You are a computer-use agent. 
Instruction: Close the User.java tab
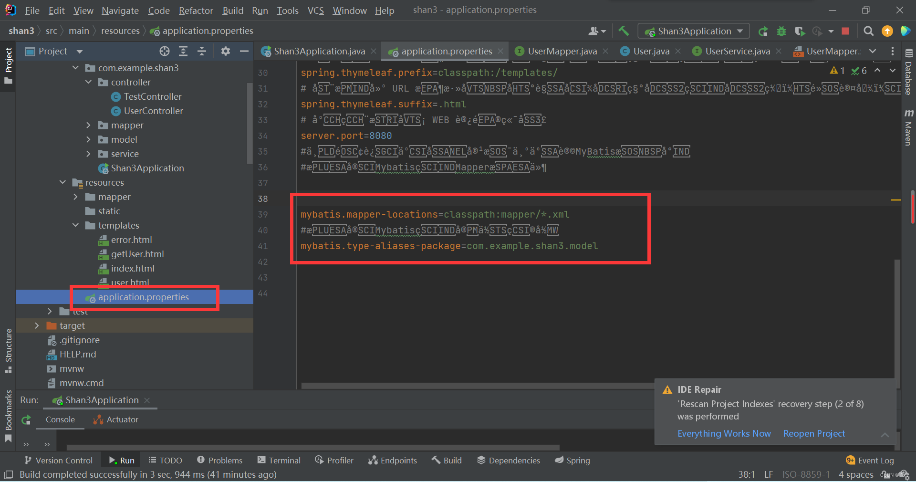(678, 51)
